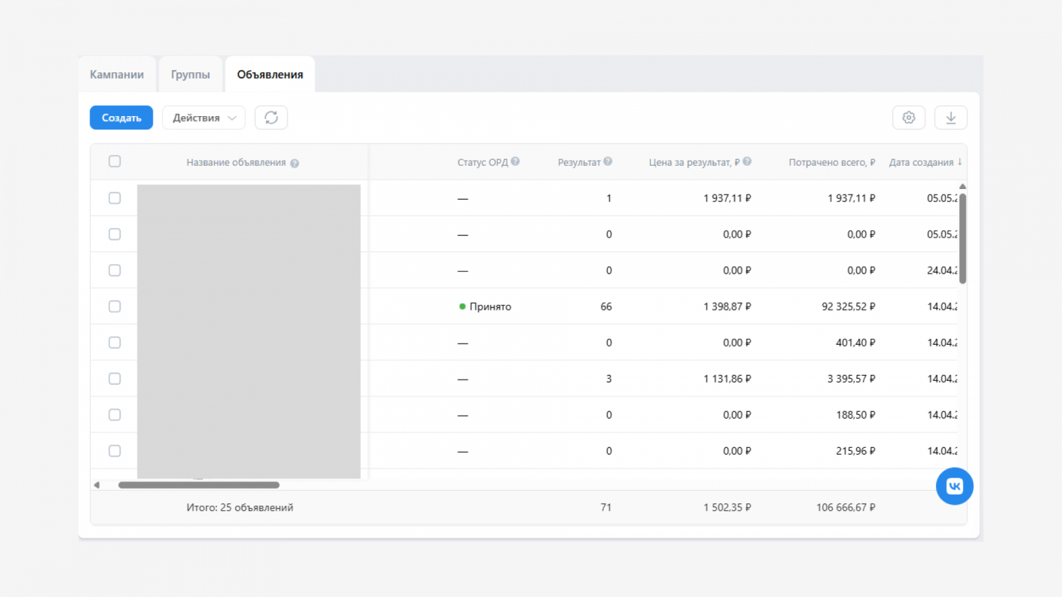Viewport: 1062px width, 597px height.
Task: Click help icon beside Цена за результат
Action: click(x=747, y=162)
